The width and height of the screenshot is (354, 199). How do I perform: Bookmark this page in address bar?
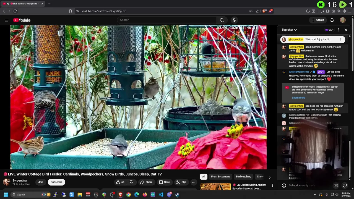(70, 11)
